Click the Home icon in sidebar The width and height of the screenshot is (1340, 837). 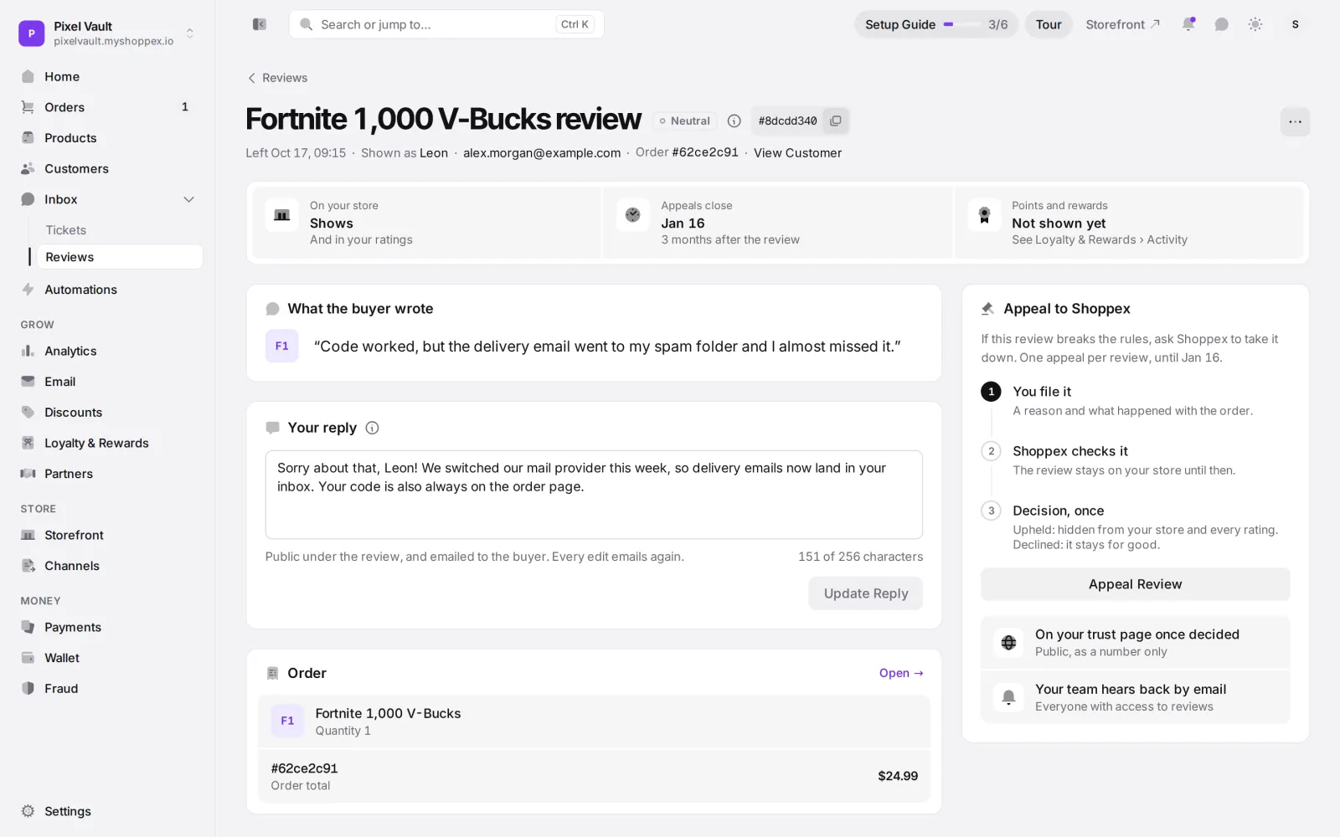[x=28, y=76]
